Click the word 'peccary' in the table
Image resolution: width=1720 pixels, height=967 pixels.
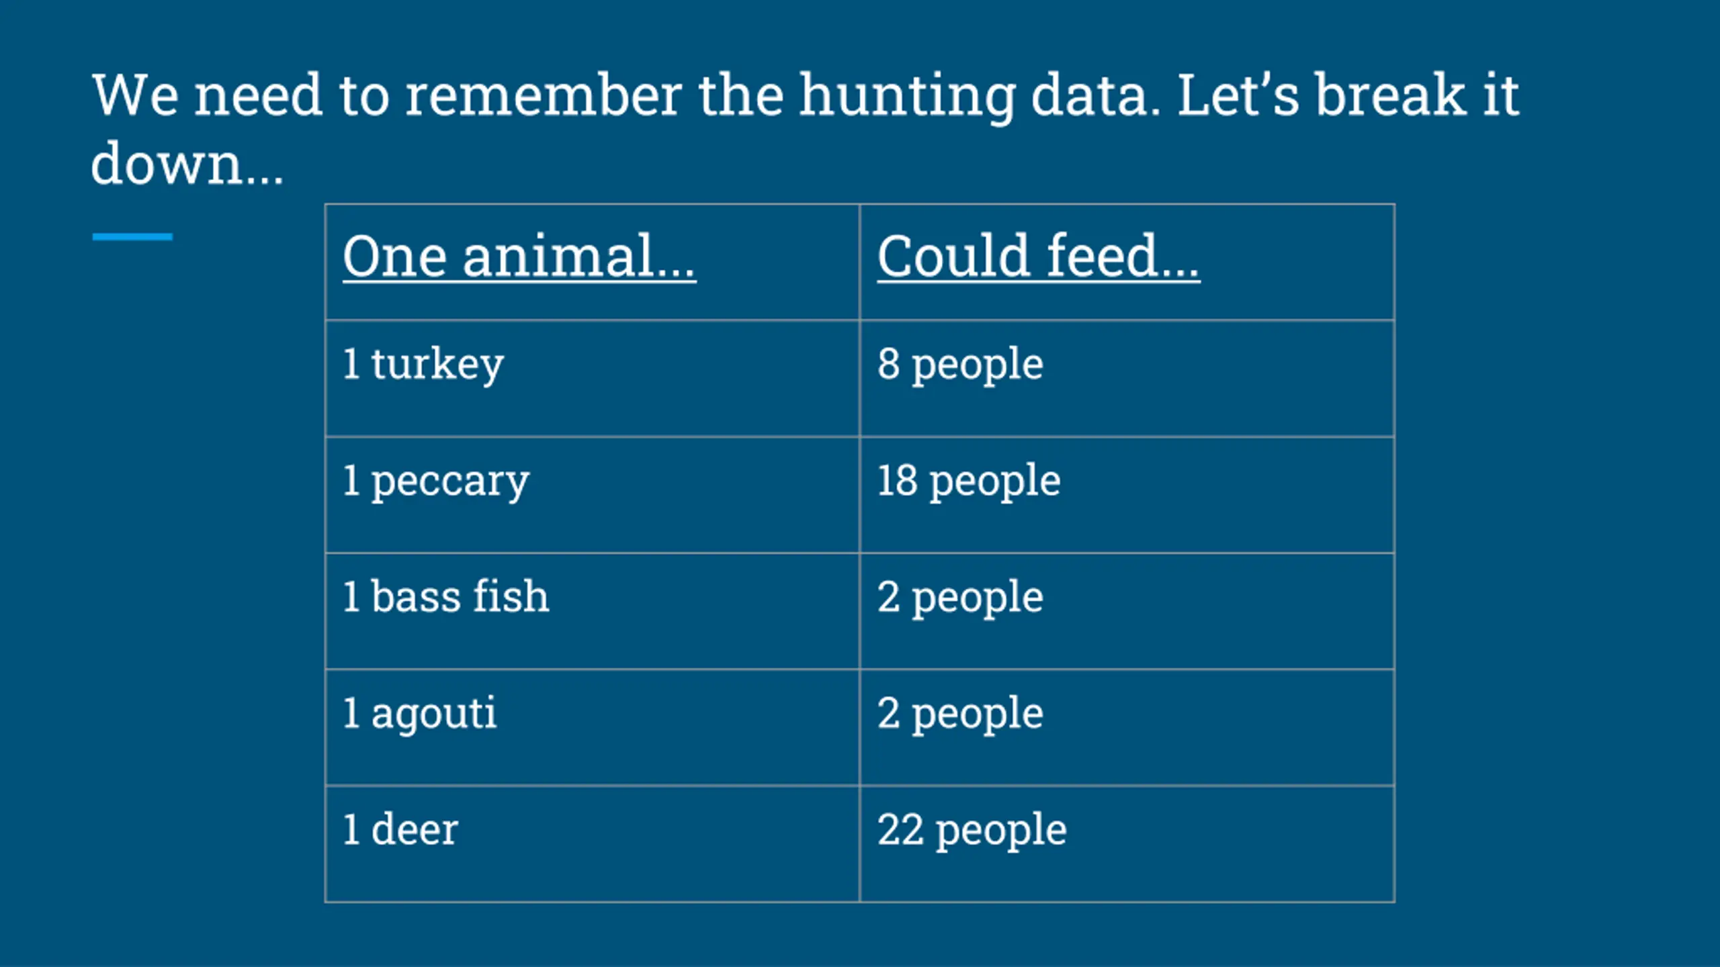[450, 482]
